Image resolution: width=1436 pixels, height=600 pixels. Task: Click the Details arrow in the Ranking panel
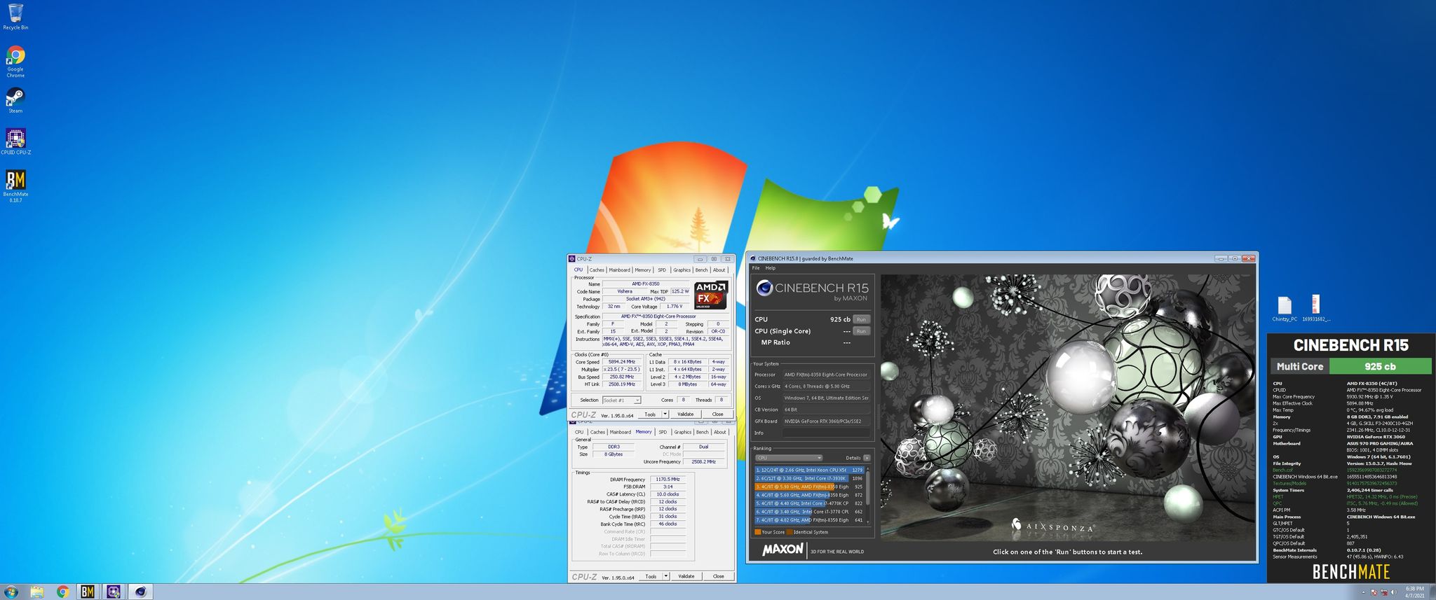tap(867, 458)
